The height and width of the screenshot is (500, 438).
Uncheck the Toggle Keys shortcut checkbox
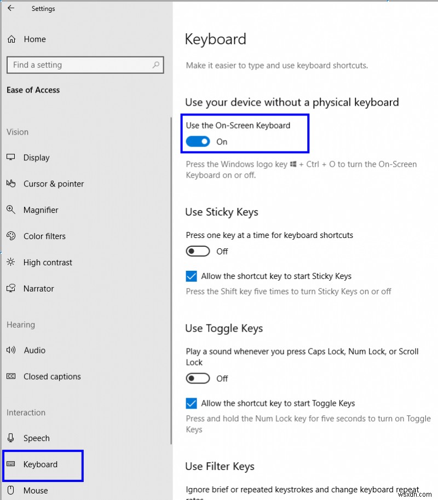[x=191, y=403]
